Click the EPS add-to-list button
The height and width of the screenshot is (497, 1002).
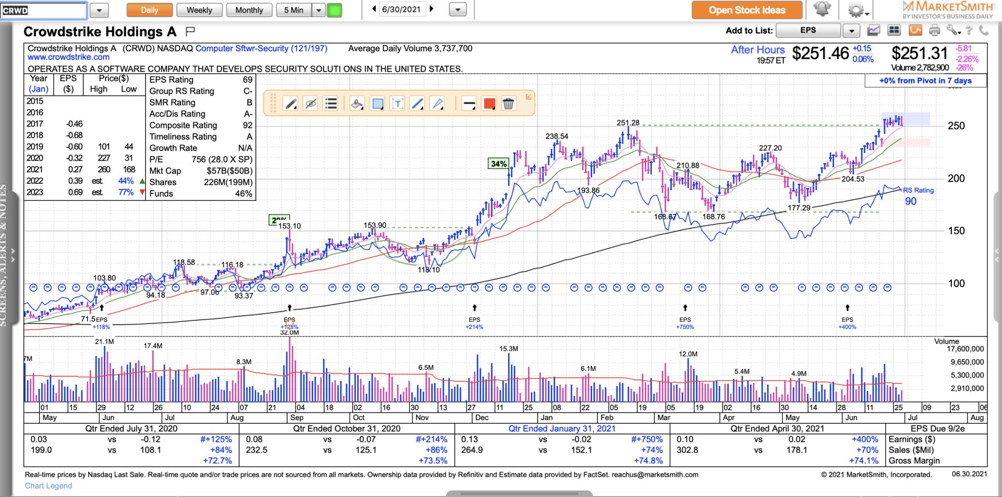[808, 30]
